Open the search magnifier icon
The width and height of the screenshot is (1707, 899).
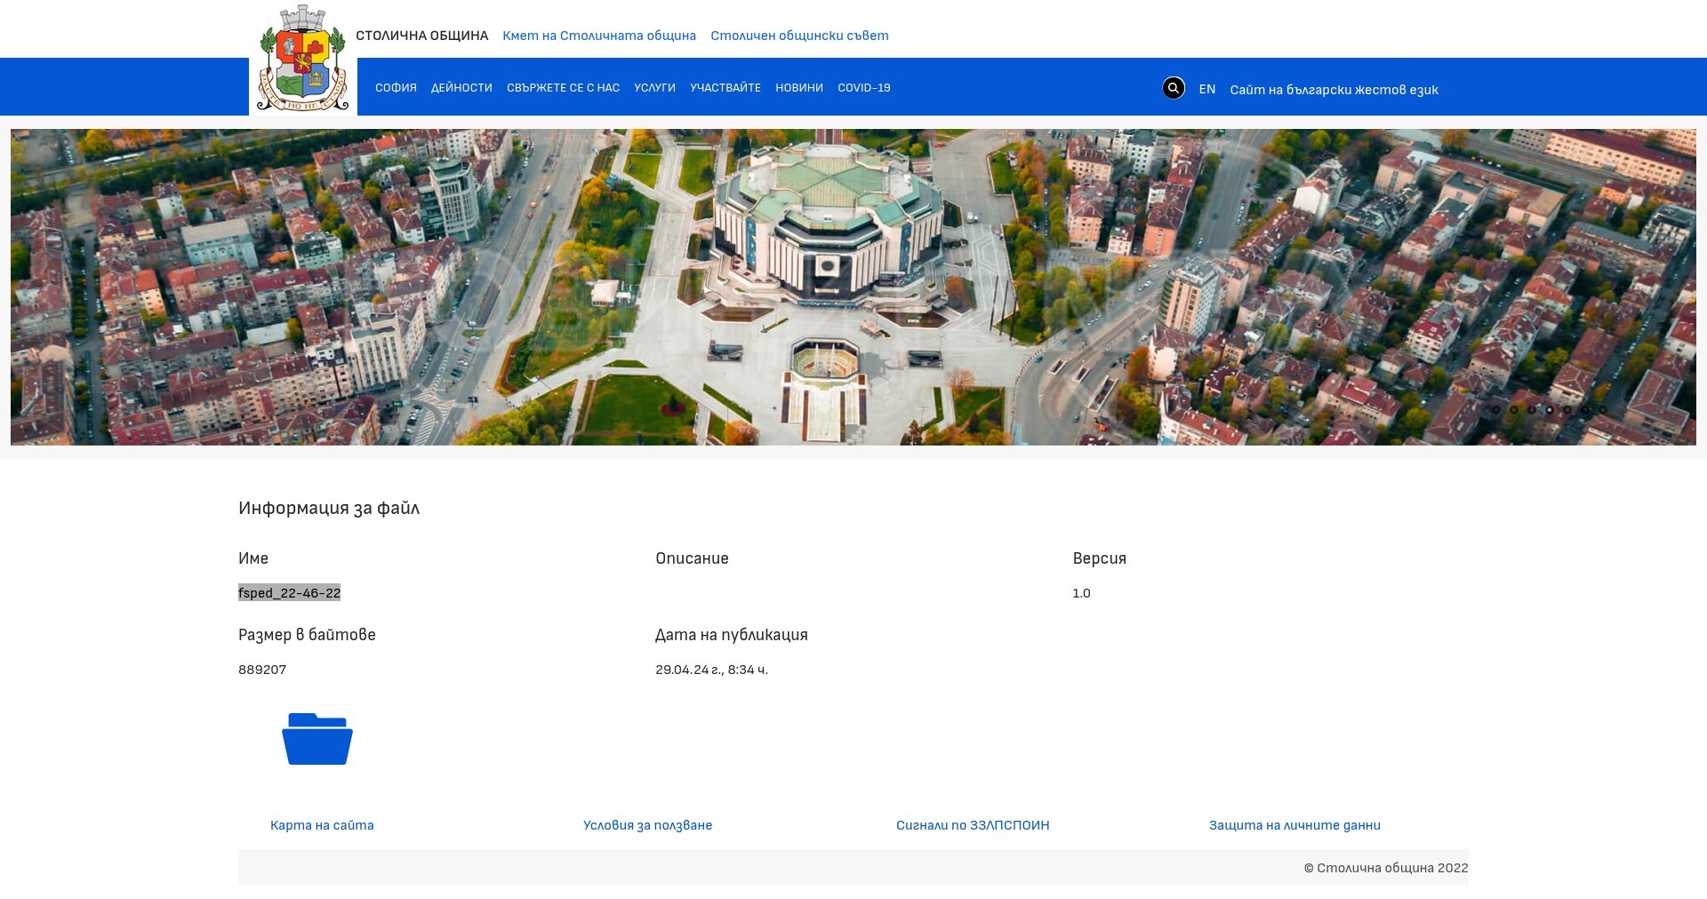[x=1174, y=88]
